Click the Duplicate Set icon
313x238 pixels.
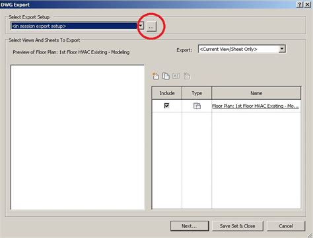(x=166, y=76)
